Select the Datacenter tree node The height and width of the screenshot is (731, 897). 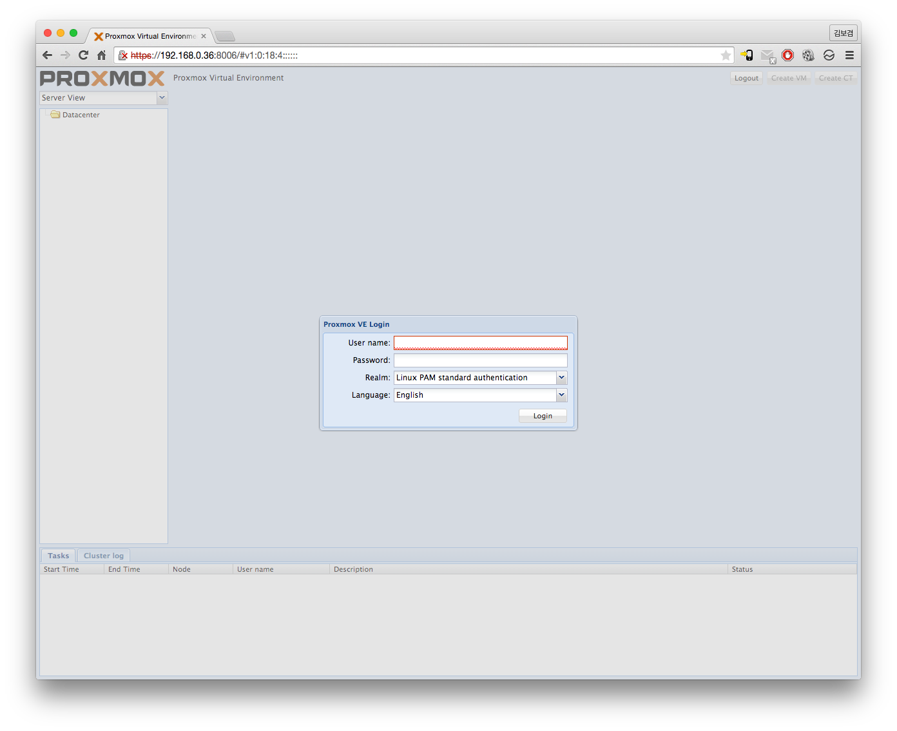click(x=81, y=115)
